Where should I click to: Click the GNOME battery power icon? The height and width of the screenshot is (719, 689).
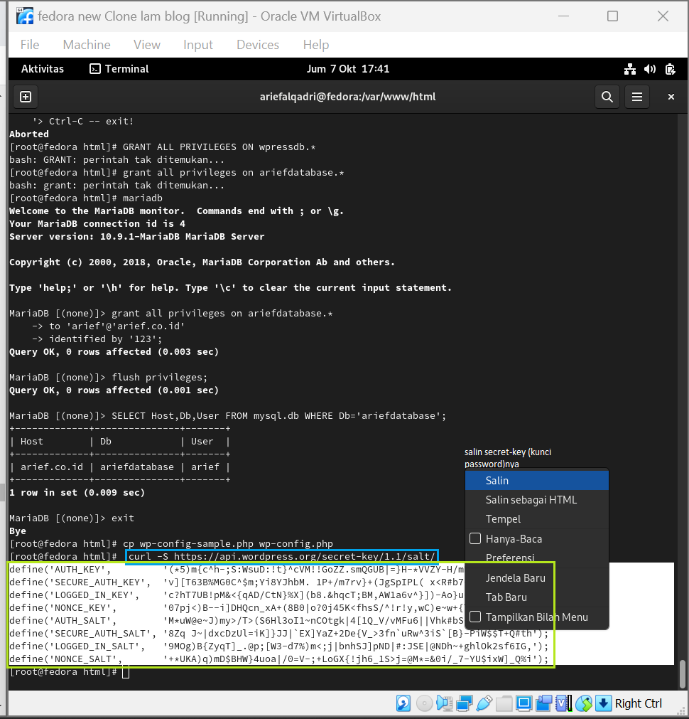click(670, 69)
